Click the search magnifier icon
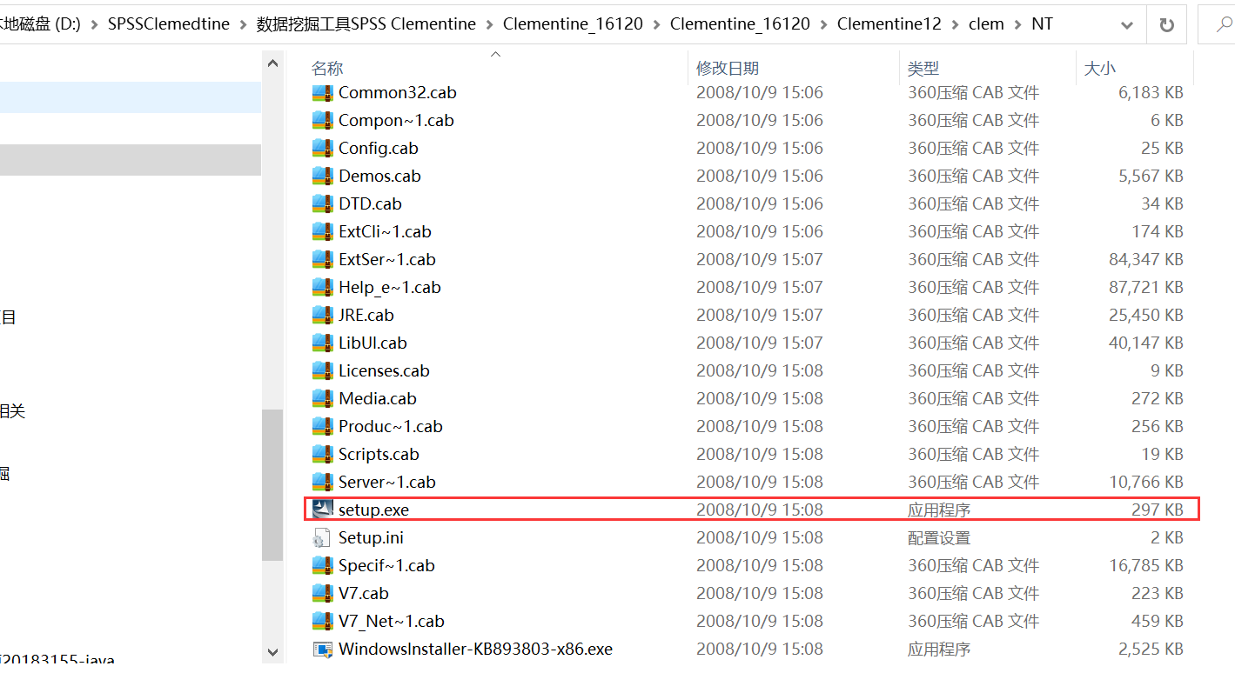1235x673 pixels. coord(1223,24)
